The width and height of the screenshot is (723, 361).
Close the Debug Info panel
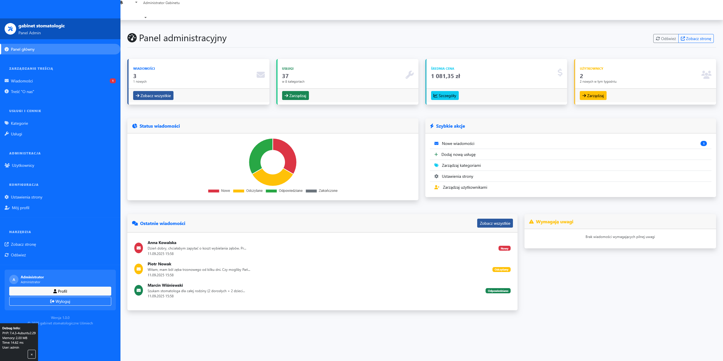coord(32,354)
